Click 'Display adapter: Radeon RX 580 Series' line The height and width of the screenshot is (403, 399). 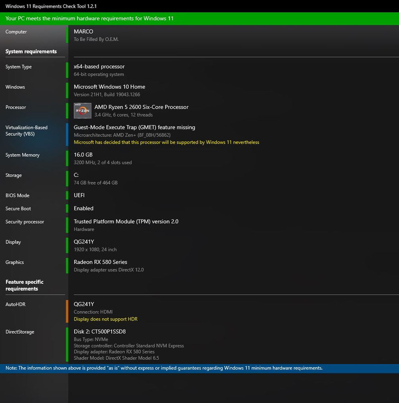pos(114,352)
